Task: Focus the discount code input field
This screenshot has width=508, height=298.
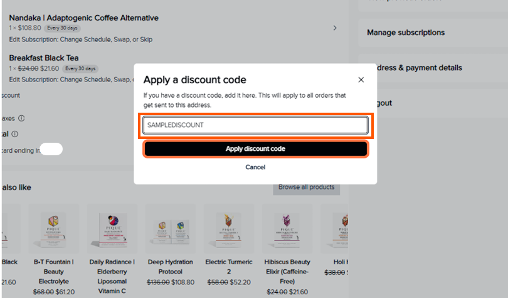Action: click(255, 125)
